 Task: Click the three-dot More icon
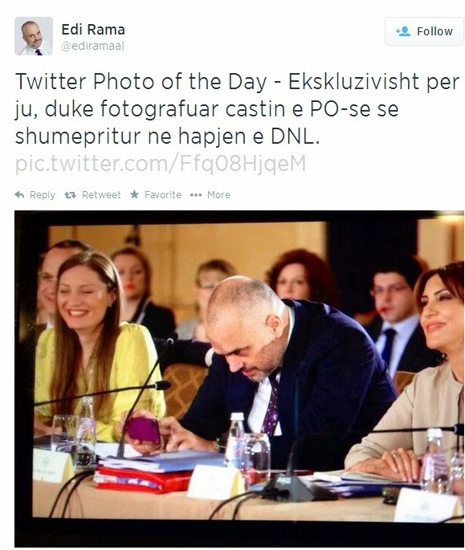[x=196, y=195]
